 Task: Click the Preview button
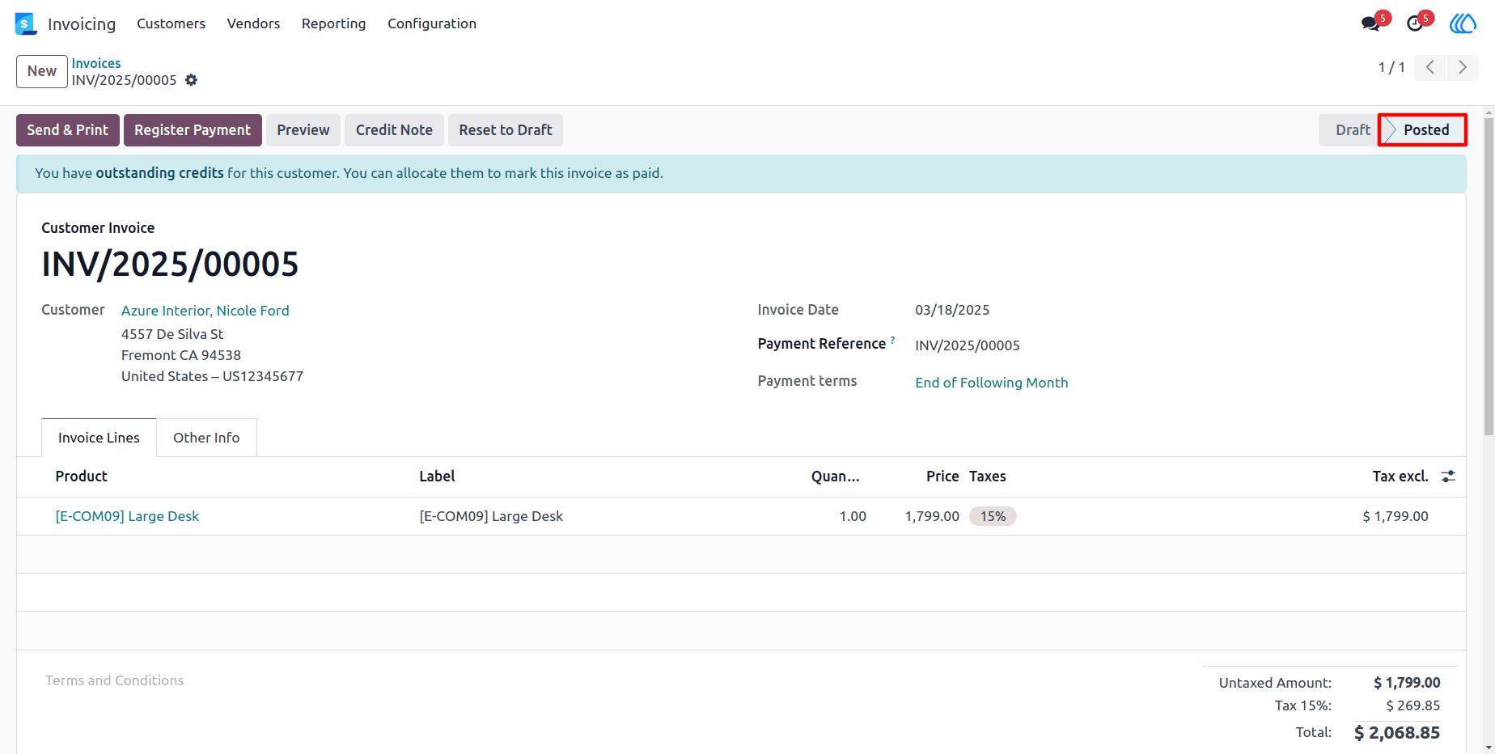(303, 130)
